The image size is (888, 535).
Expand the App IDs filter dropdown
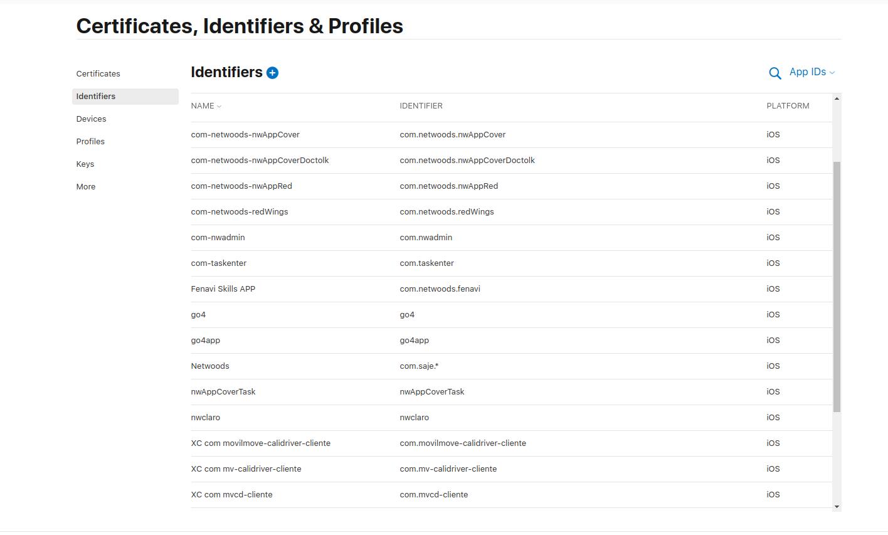(812, 72)
